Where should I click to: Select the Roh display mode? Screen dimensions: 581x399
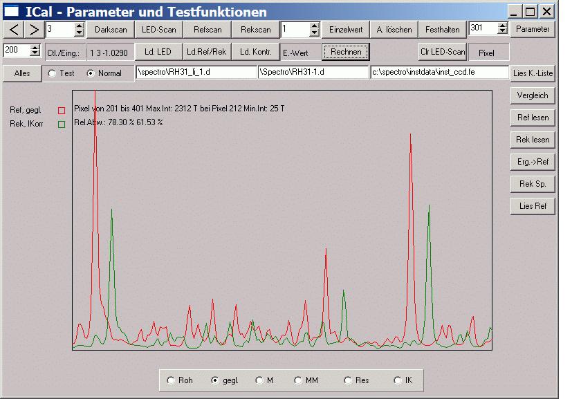point(171,380)
